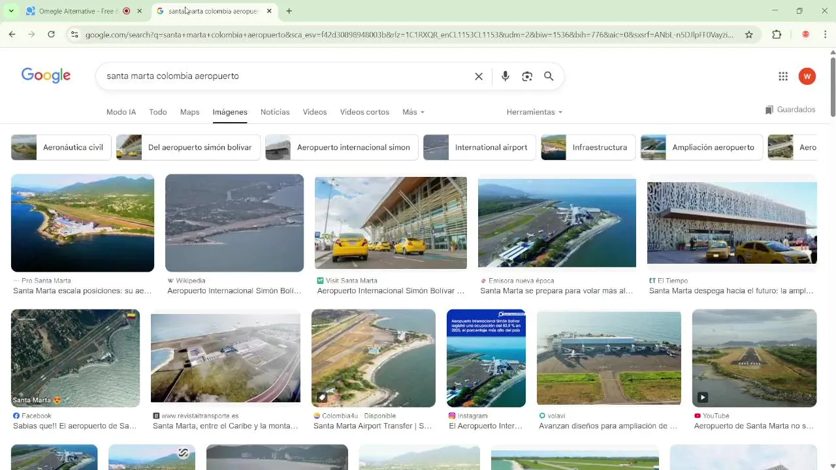Open the Google apps grid icon
836x470 pixels.
click(783, 76)
